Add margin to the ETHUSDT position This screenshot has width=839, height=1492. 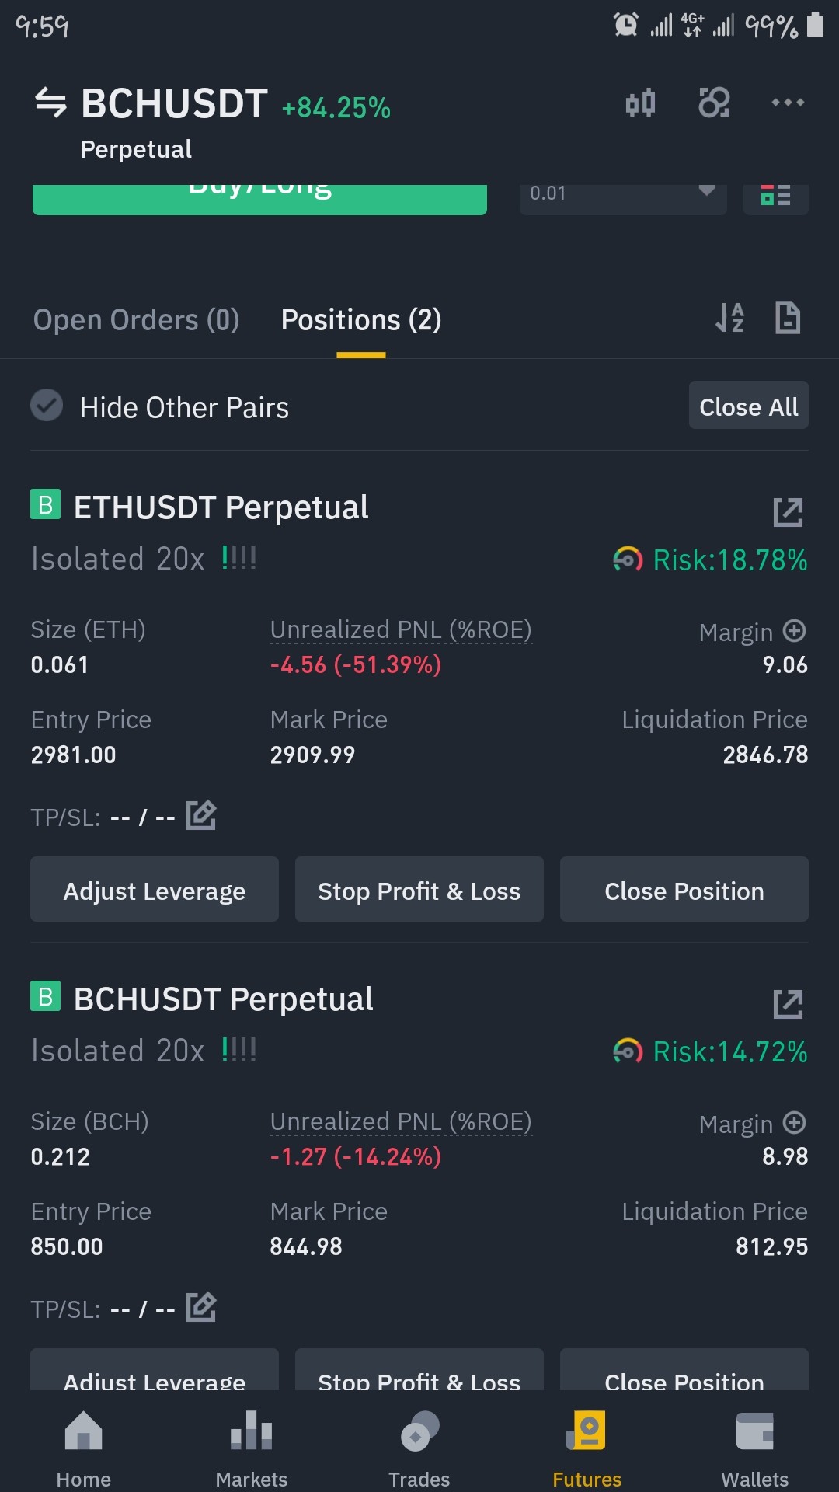(x=794, y=631)
